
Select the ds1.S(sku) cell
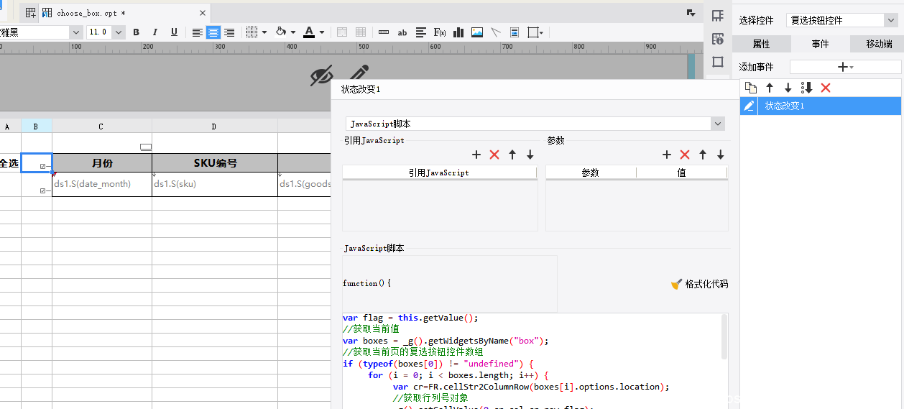click(x=215, y=184)
